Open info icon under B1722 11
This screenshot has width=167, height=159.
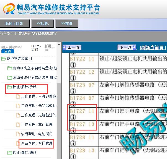(73, 65)
